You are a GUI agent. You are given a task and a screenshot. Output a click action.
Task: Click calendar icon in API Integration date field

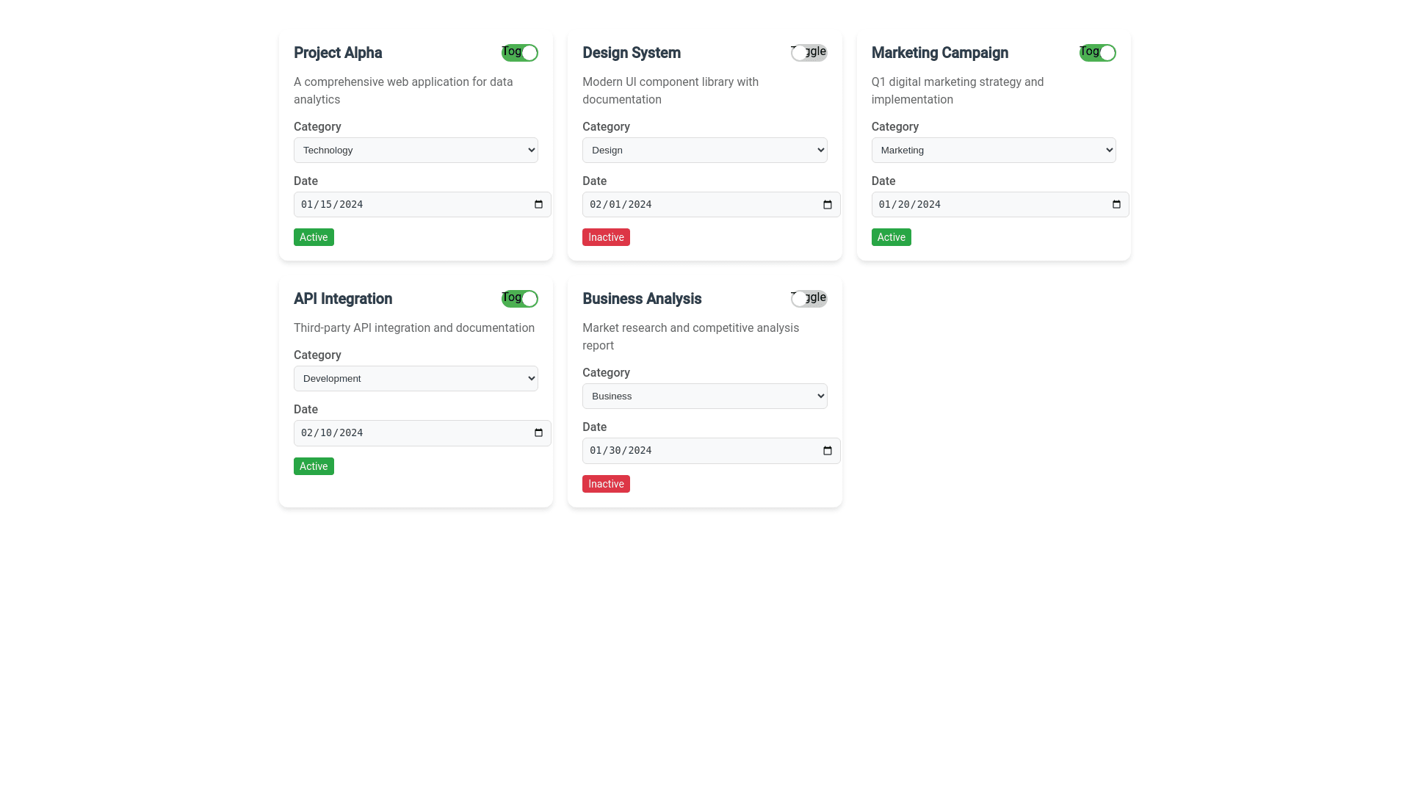pos(538,433)
